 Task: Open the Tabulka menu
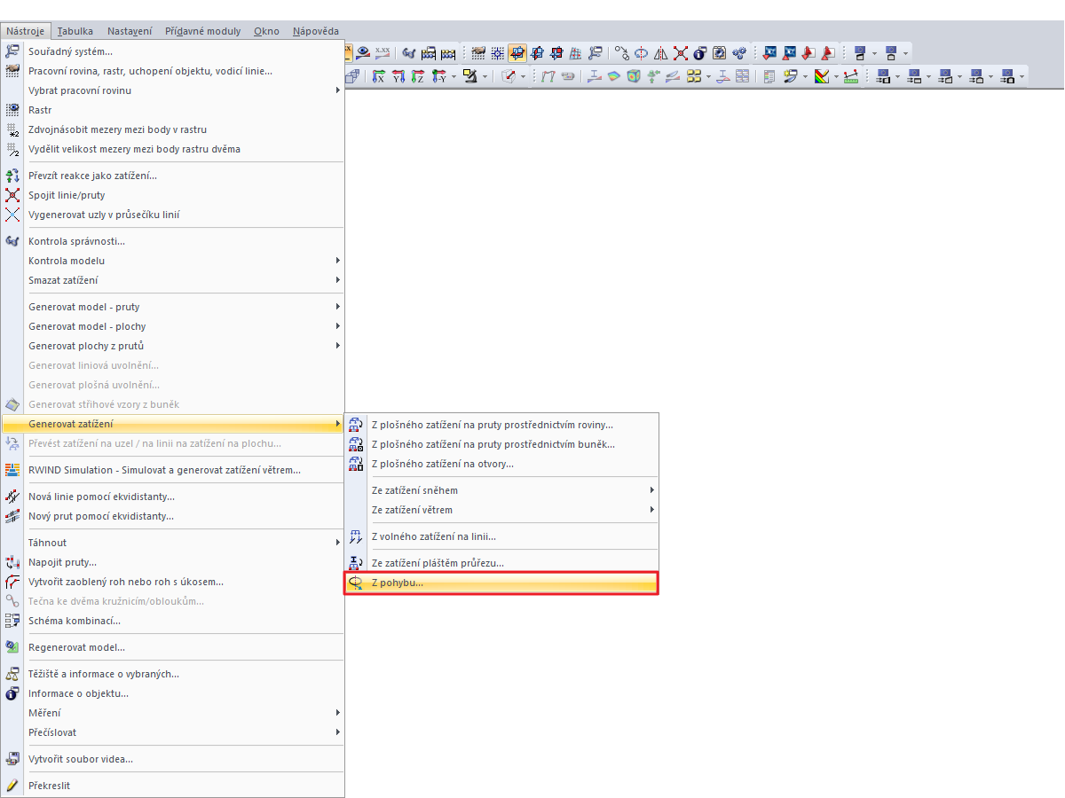[x=75, y=31]
